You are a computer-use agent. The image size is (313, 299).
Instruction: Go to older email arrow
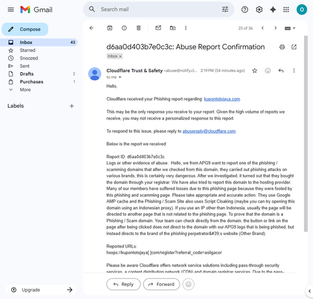click(x=275, y=28)
